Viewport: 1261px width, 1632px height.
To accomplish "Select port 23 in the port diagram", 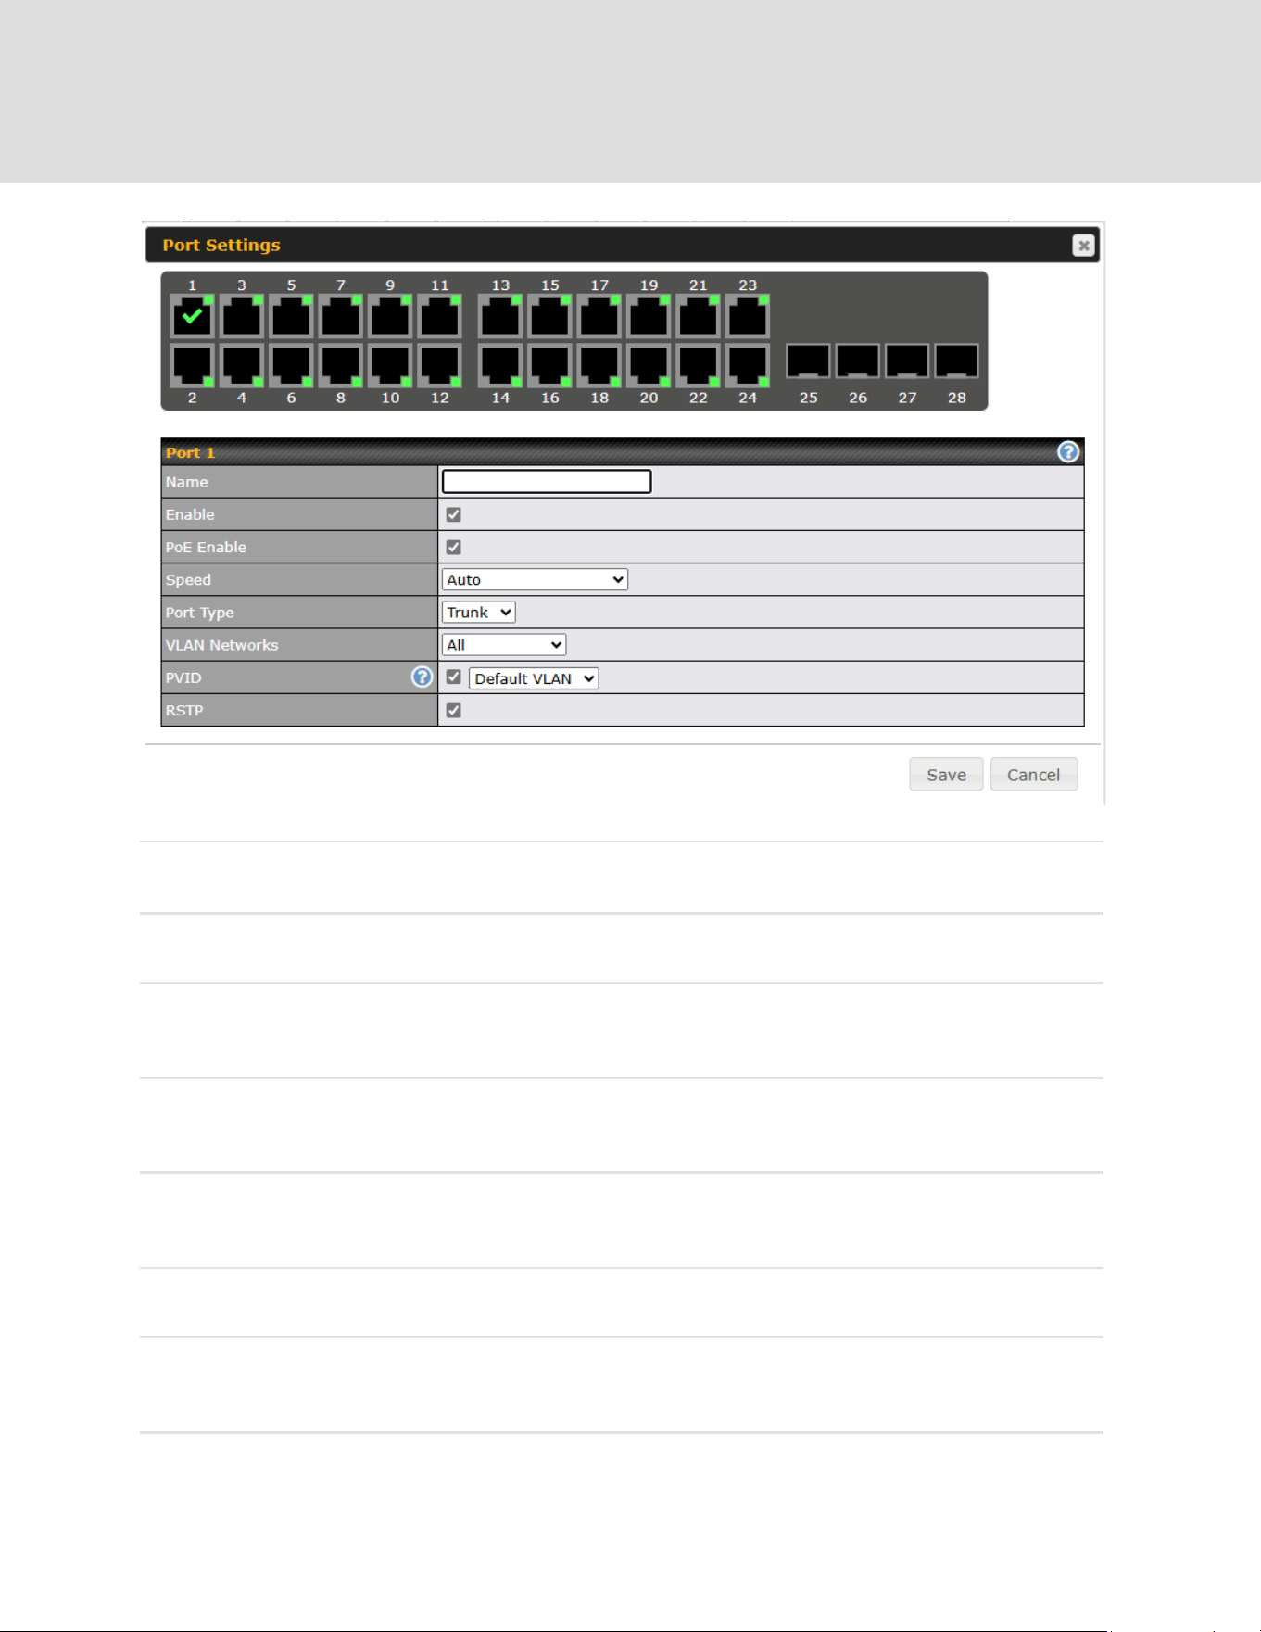I will pyautogui.click(x=748, y=317).
